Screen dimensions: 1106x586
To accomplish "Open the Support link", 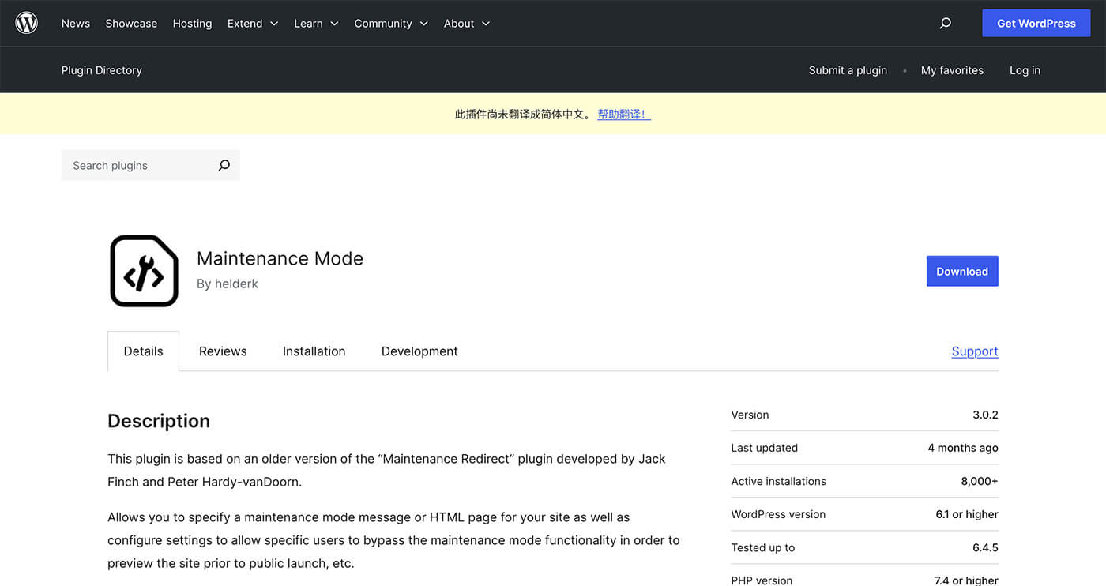I will coord(975,351).
